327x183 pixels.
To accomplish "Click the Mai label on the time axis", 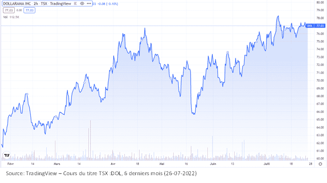I will pos(162,164).
